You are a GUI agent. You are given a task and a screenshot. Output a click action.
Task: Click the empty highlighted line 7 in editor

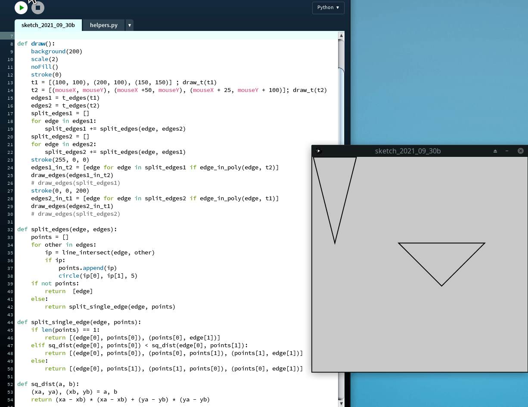tap(177, 36)
